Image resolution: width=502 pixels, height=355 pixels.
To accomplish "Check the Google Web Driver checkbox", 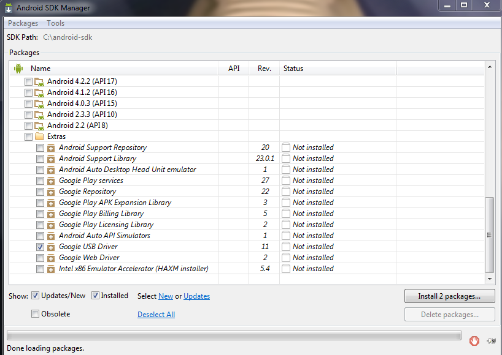I will click(40, 258).
